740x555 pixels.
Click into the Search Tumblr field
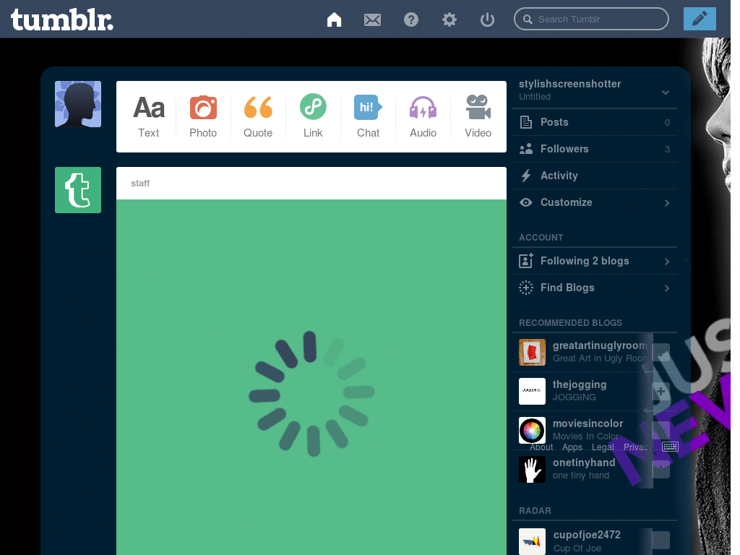click(597, 20)
